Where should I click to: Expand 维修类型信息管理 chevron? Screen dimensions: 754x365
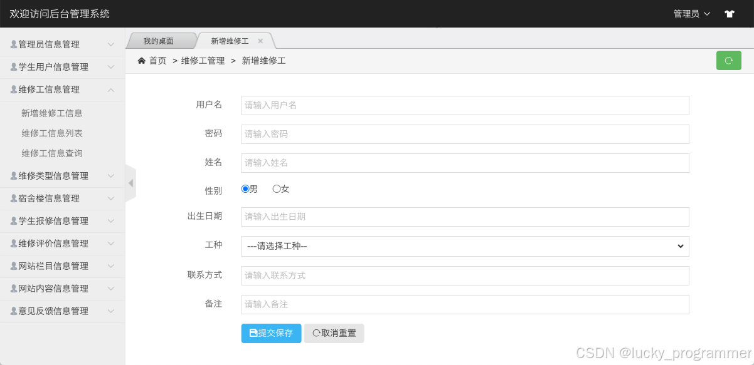tap(111, 176)
